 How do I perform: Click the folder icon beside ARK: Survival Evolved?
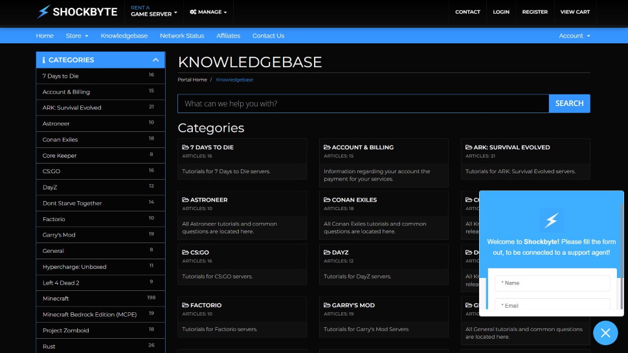pyautogui.click(x=469, y=147)
